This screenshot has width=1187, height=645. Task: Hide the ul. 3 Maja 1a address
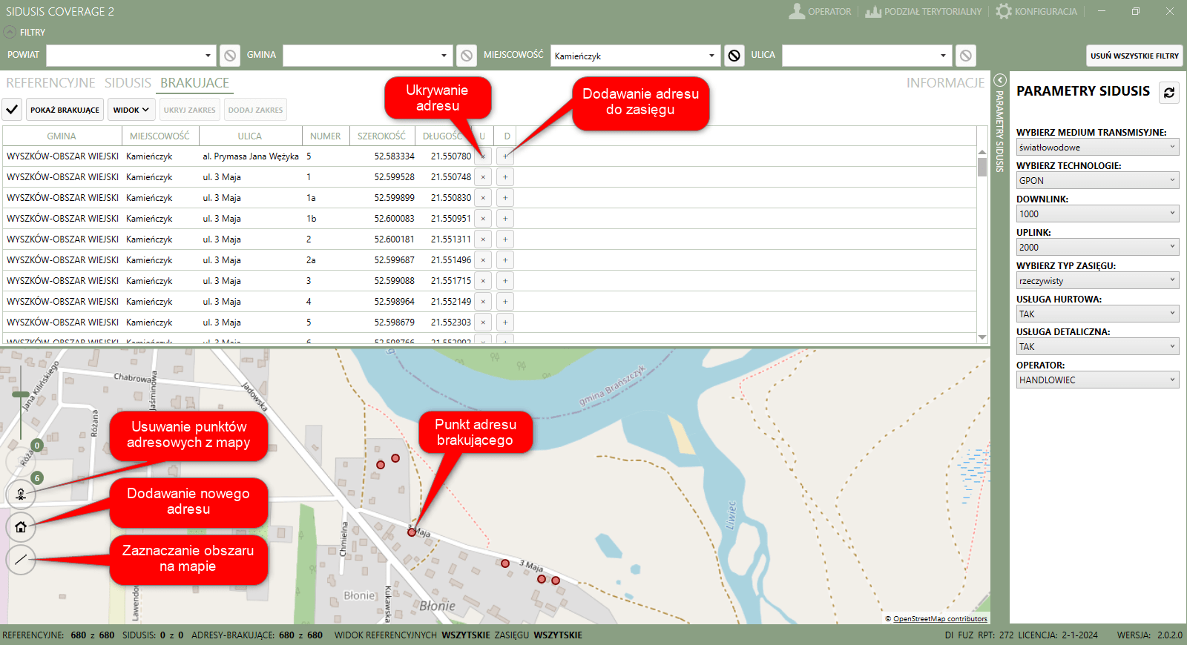click(x=483, y=198)
